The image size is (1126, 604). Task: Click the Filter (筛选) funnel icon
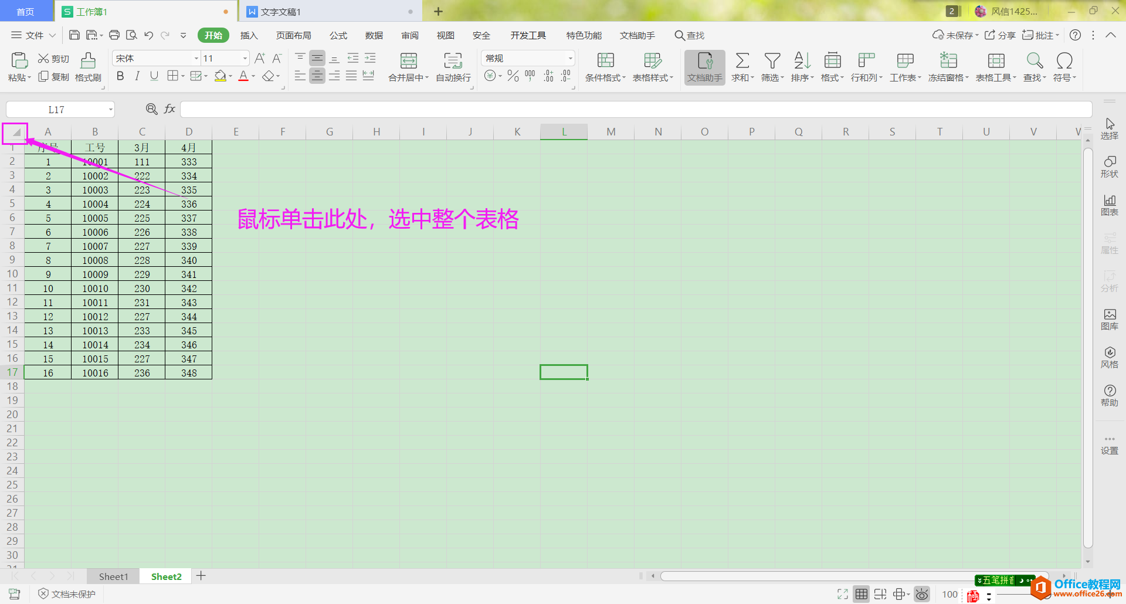772,60
